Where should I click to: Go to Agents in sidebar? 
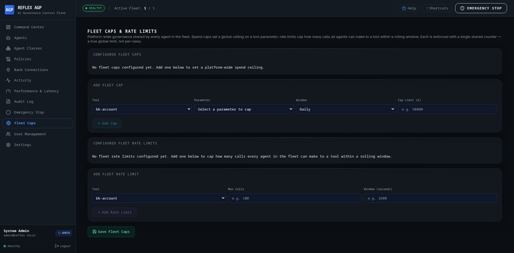38,38
